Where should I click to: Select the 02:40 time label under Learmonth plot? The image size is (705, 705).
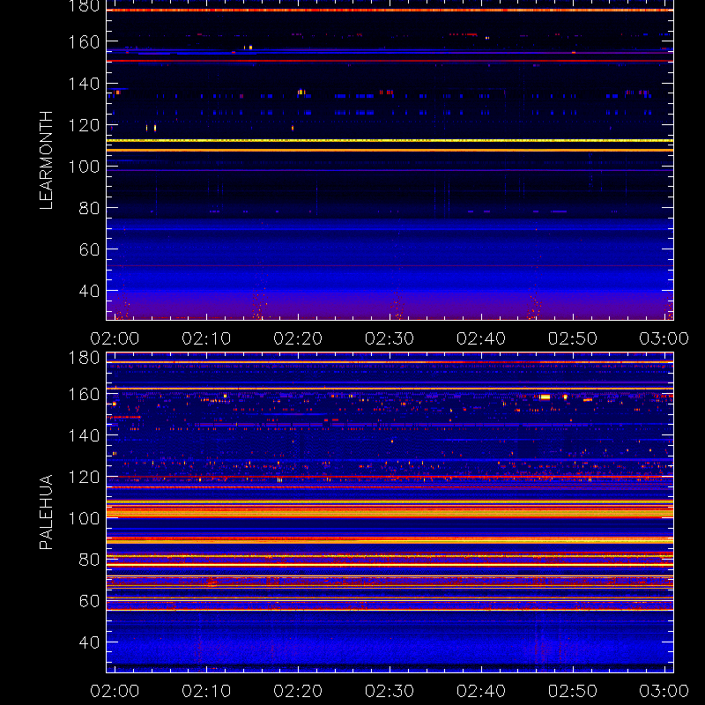coord(481,338)
